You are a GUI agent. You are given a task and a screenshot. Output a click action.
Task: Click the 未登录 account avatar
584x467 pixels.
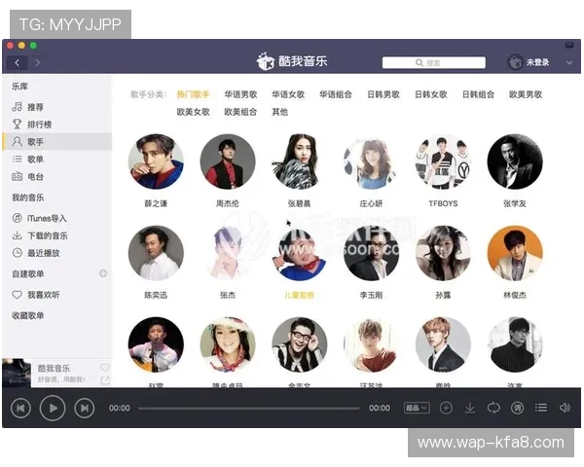(x=516, y=62)
